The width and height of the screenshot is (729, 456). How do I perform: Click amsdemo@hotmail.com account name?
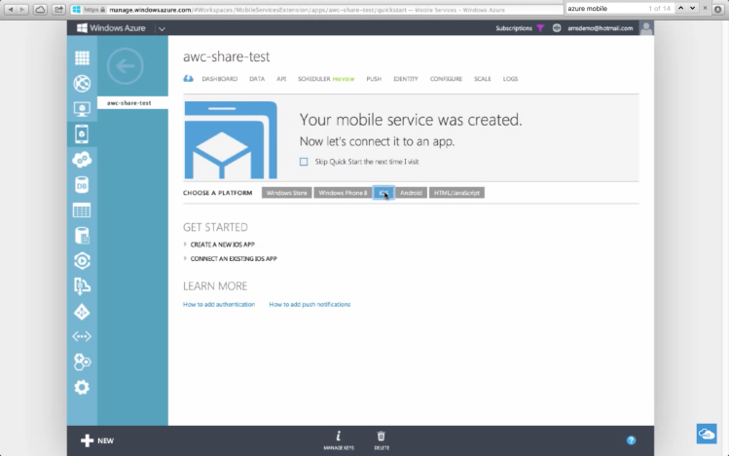point(600,28)
